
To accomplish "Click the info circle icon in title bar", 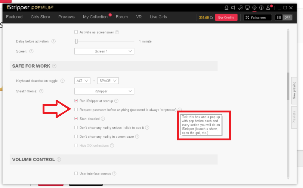I will pos(262,7).
